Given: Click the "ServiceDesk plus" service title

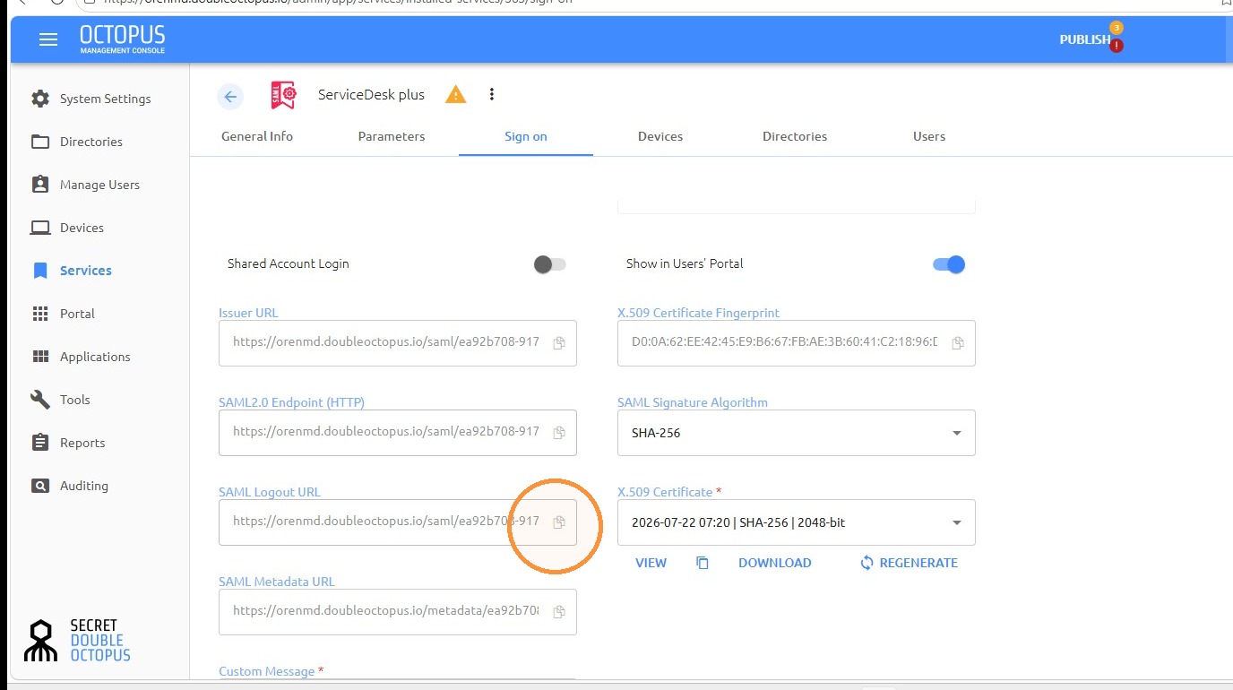Looking at the screenshot, I should tap(371, 95).
